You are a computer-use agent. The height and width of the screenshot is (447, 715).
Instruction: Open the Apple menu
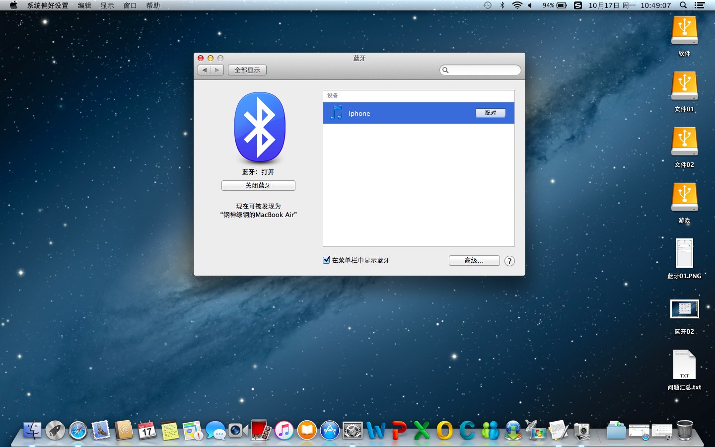coord(13,5)
